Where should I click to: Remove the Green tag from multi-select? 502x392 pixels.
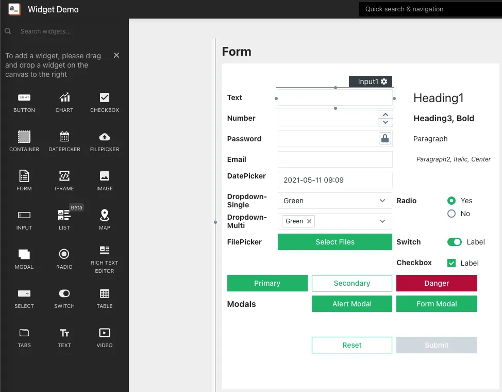click(309, 221)
